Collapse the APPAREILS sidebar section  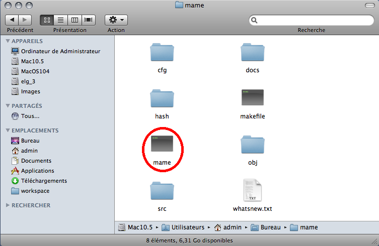pos(8,41)
